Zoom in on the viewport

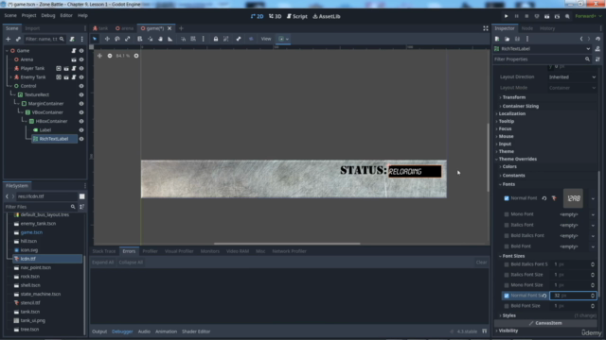click(136, 56)
